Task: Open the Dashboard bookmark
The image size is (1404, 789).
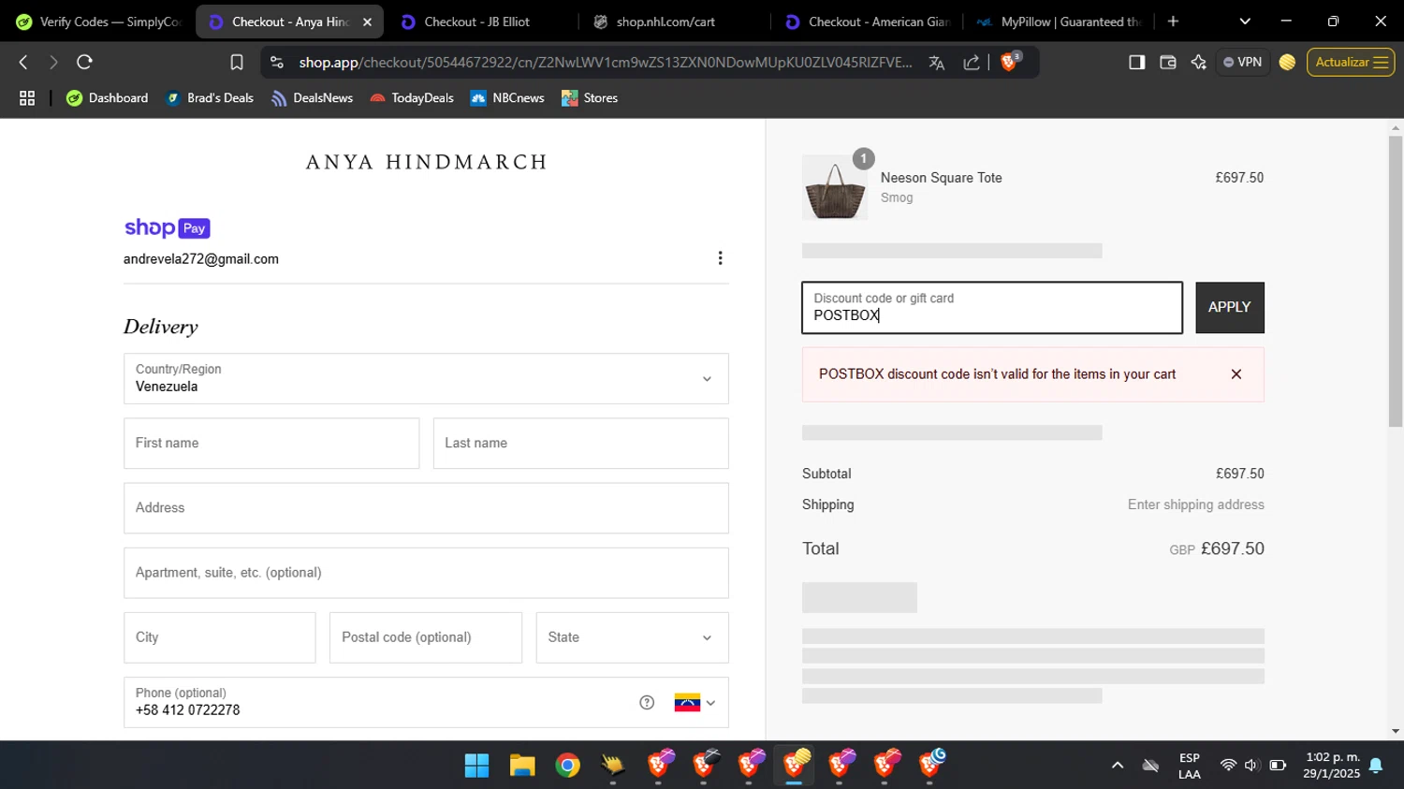Action: pyautogui.click(x=108, y=98)
